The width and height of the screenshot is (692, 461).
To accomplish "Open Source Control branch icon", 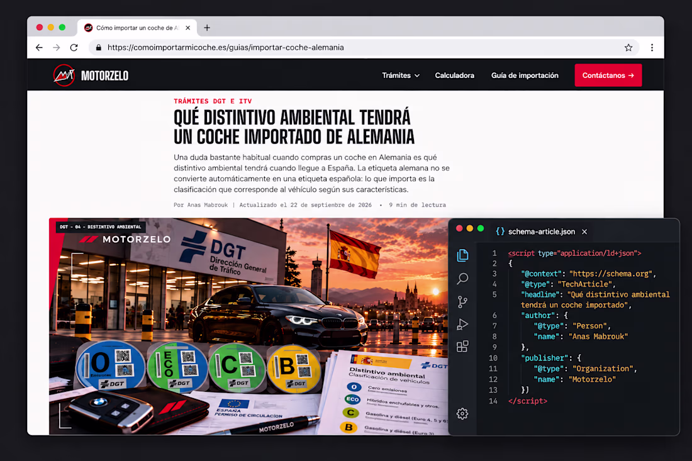I will 462,302.
